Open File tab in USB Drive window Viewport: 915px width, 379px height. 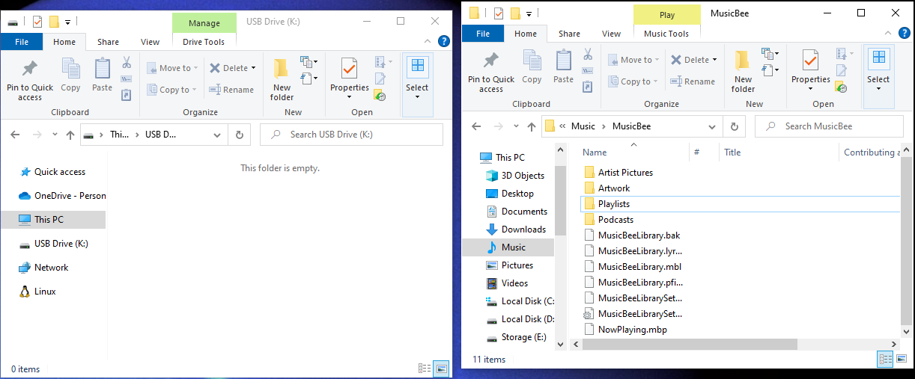(x=22, y=42)
